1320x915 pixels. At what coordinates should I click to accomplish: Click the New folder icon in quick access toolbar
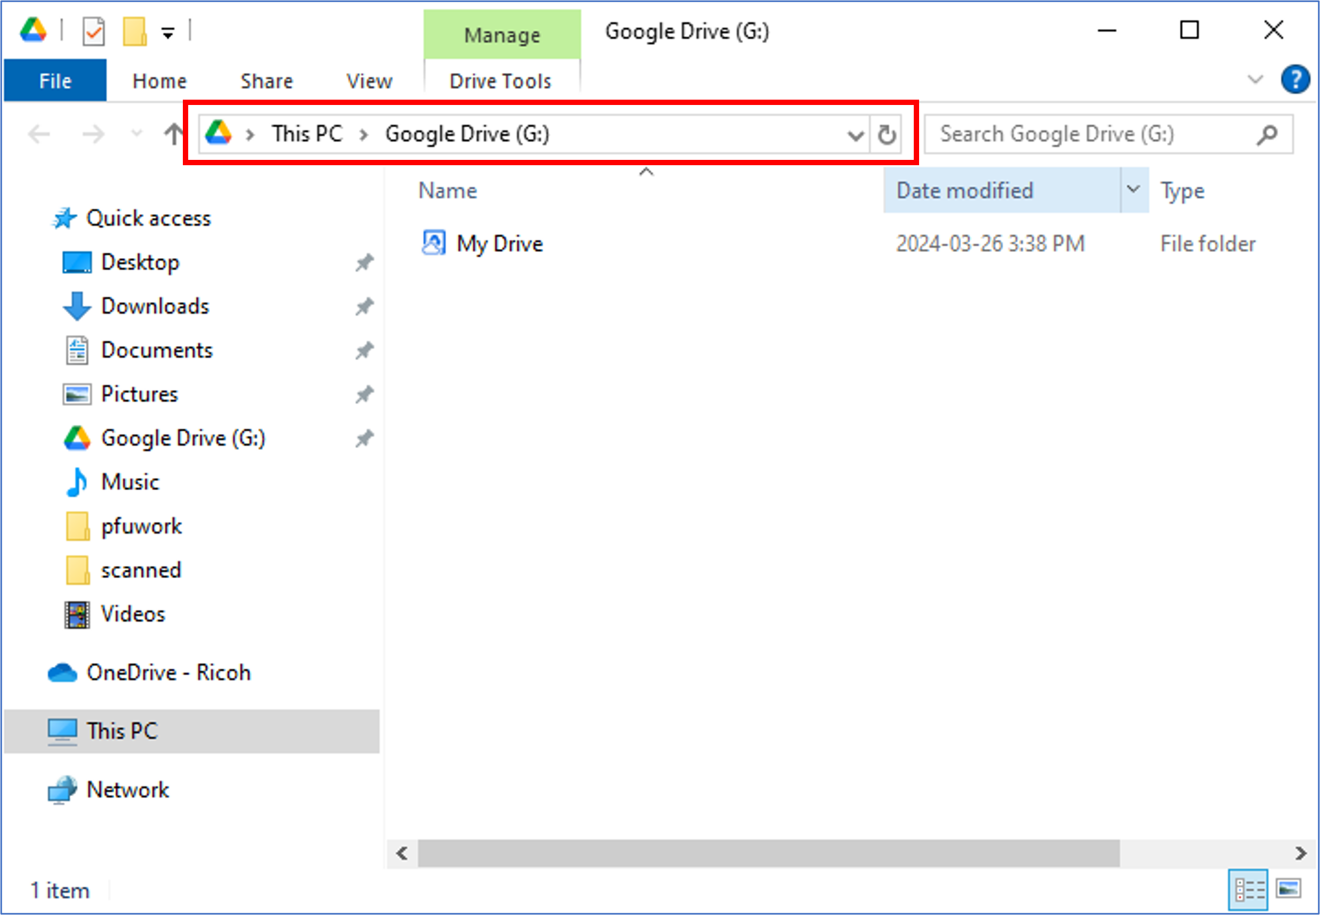tap(135, 31)
